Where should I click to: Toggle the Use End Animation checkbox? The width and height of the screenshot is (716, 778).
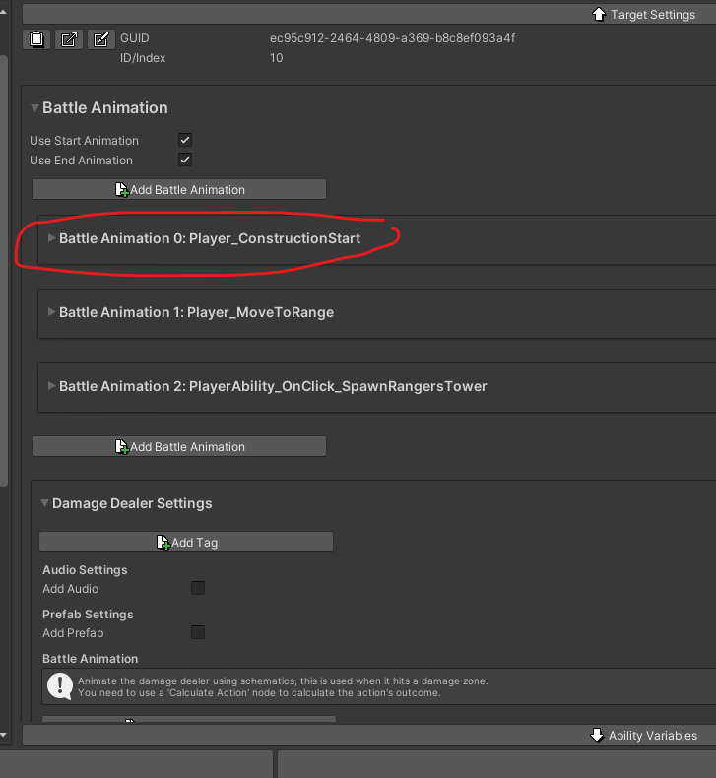(x=185, y=160)
